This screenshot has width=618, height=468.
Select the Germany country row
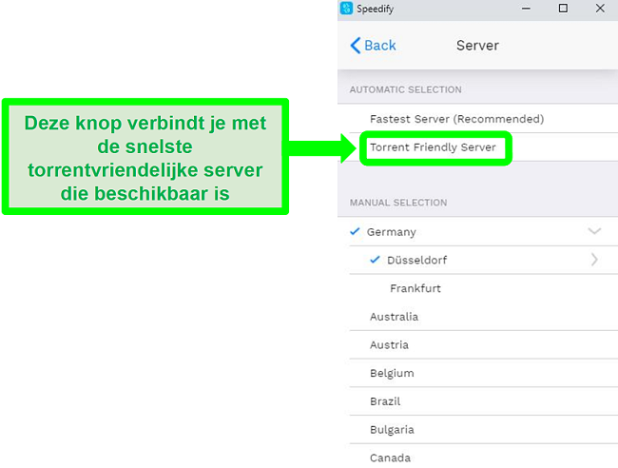[x=477, y=232]
